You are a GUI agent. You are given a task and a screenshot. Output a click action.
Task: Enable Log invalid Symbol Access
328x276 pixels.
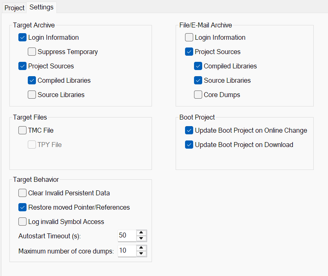pyautogui.click(x=22, y=222)
